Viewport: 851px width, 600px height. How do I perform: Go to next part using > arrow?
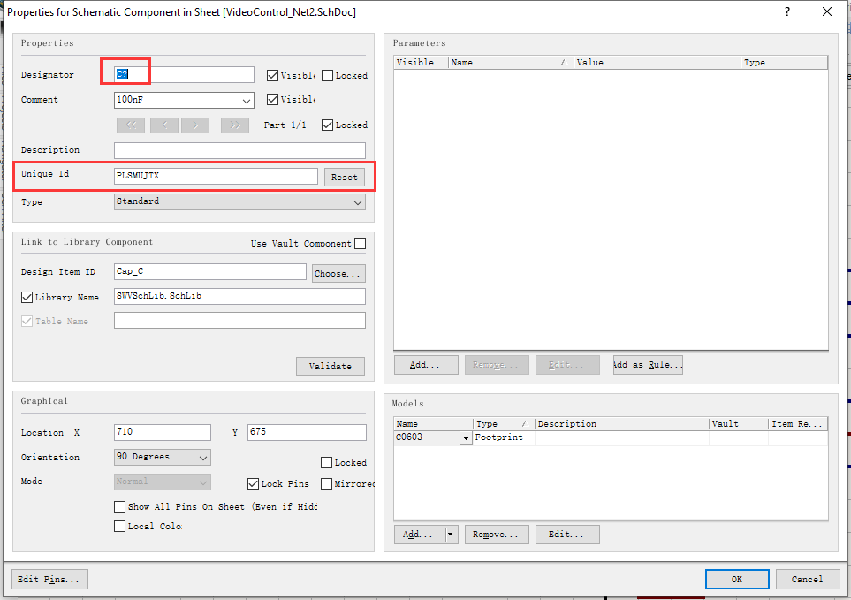coord(194,125)
